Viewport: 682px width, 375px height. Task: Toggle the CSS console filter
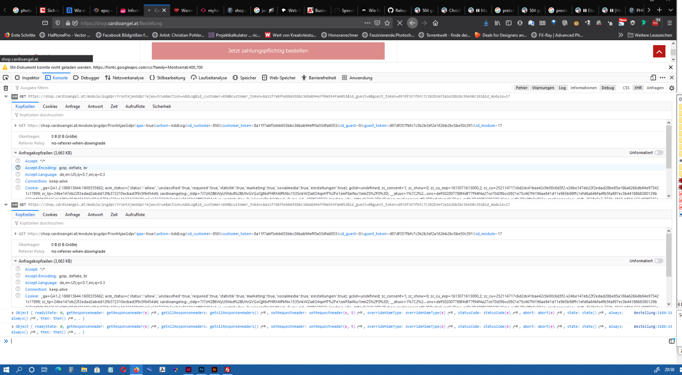click(x=626, y=88)
